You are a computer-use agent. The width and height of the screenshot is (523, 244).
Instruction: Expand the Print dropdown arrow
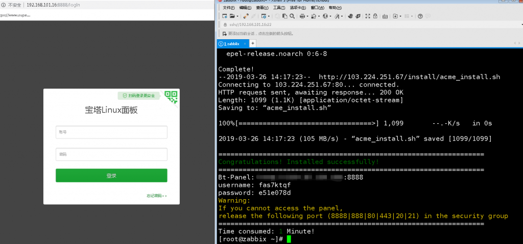click(x=307, y=16)
